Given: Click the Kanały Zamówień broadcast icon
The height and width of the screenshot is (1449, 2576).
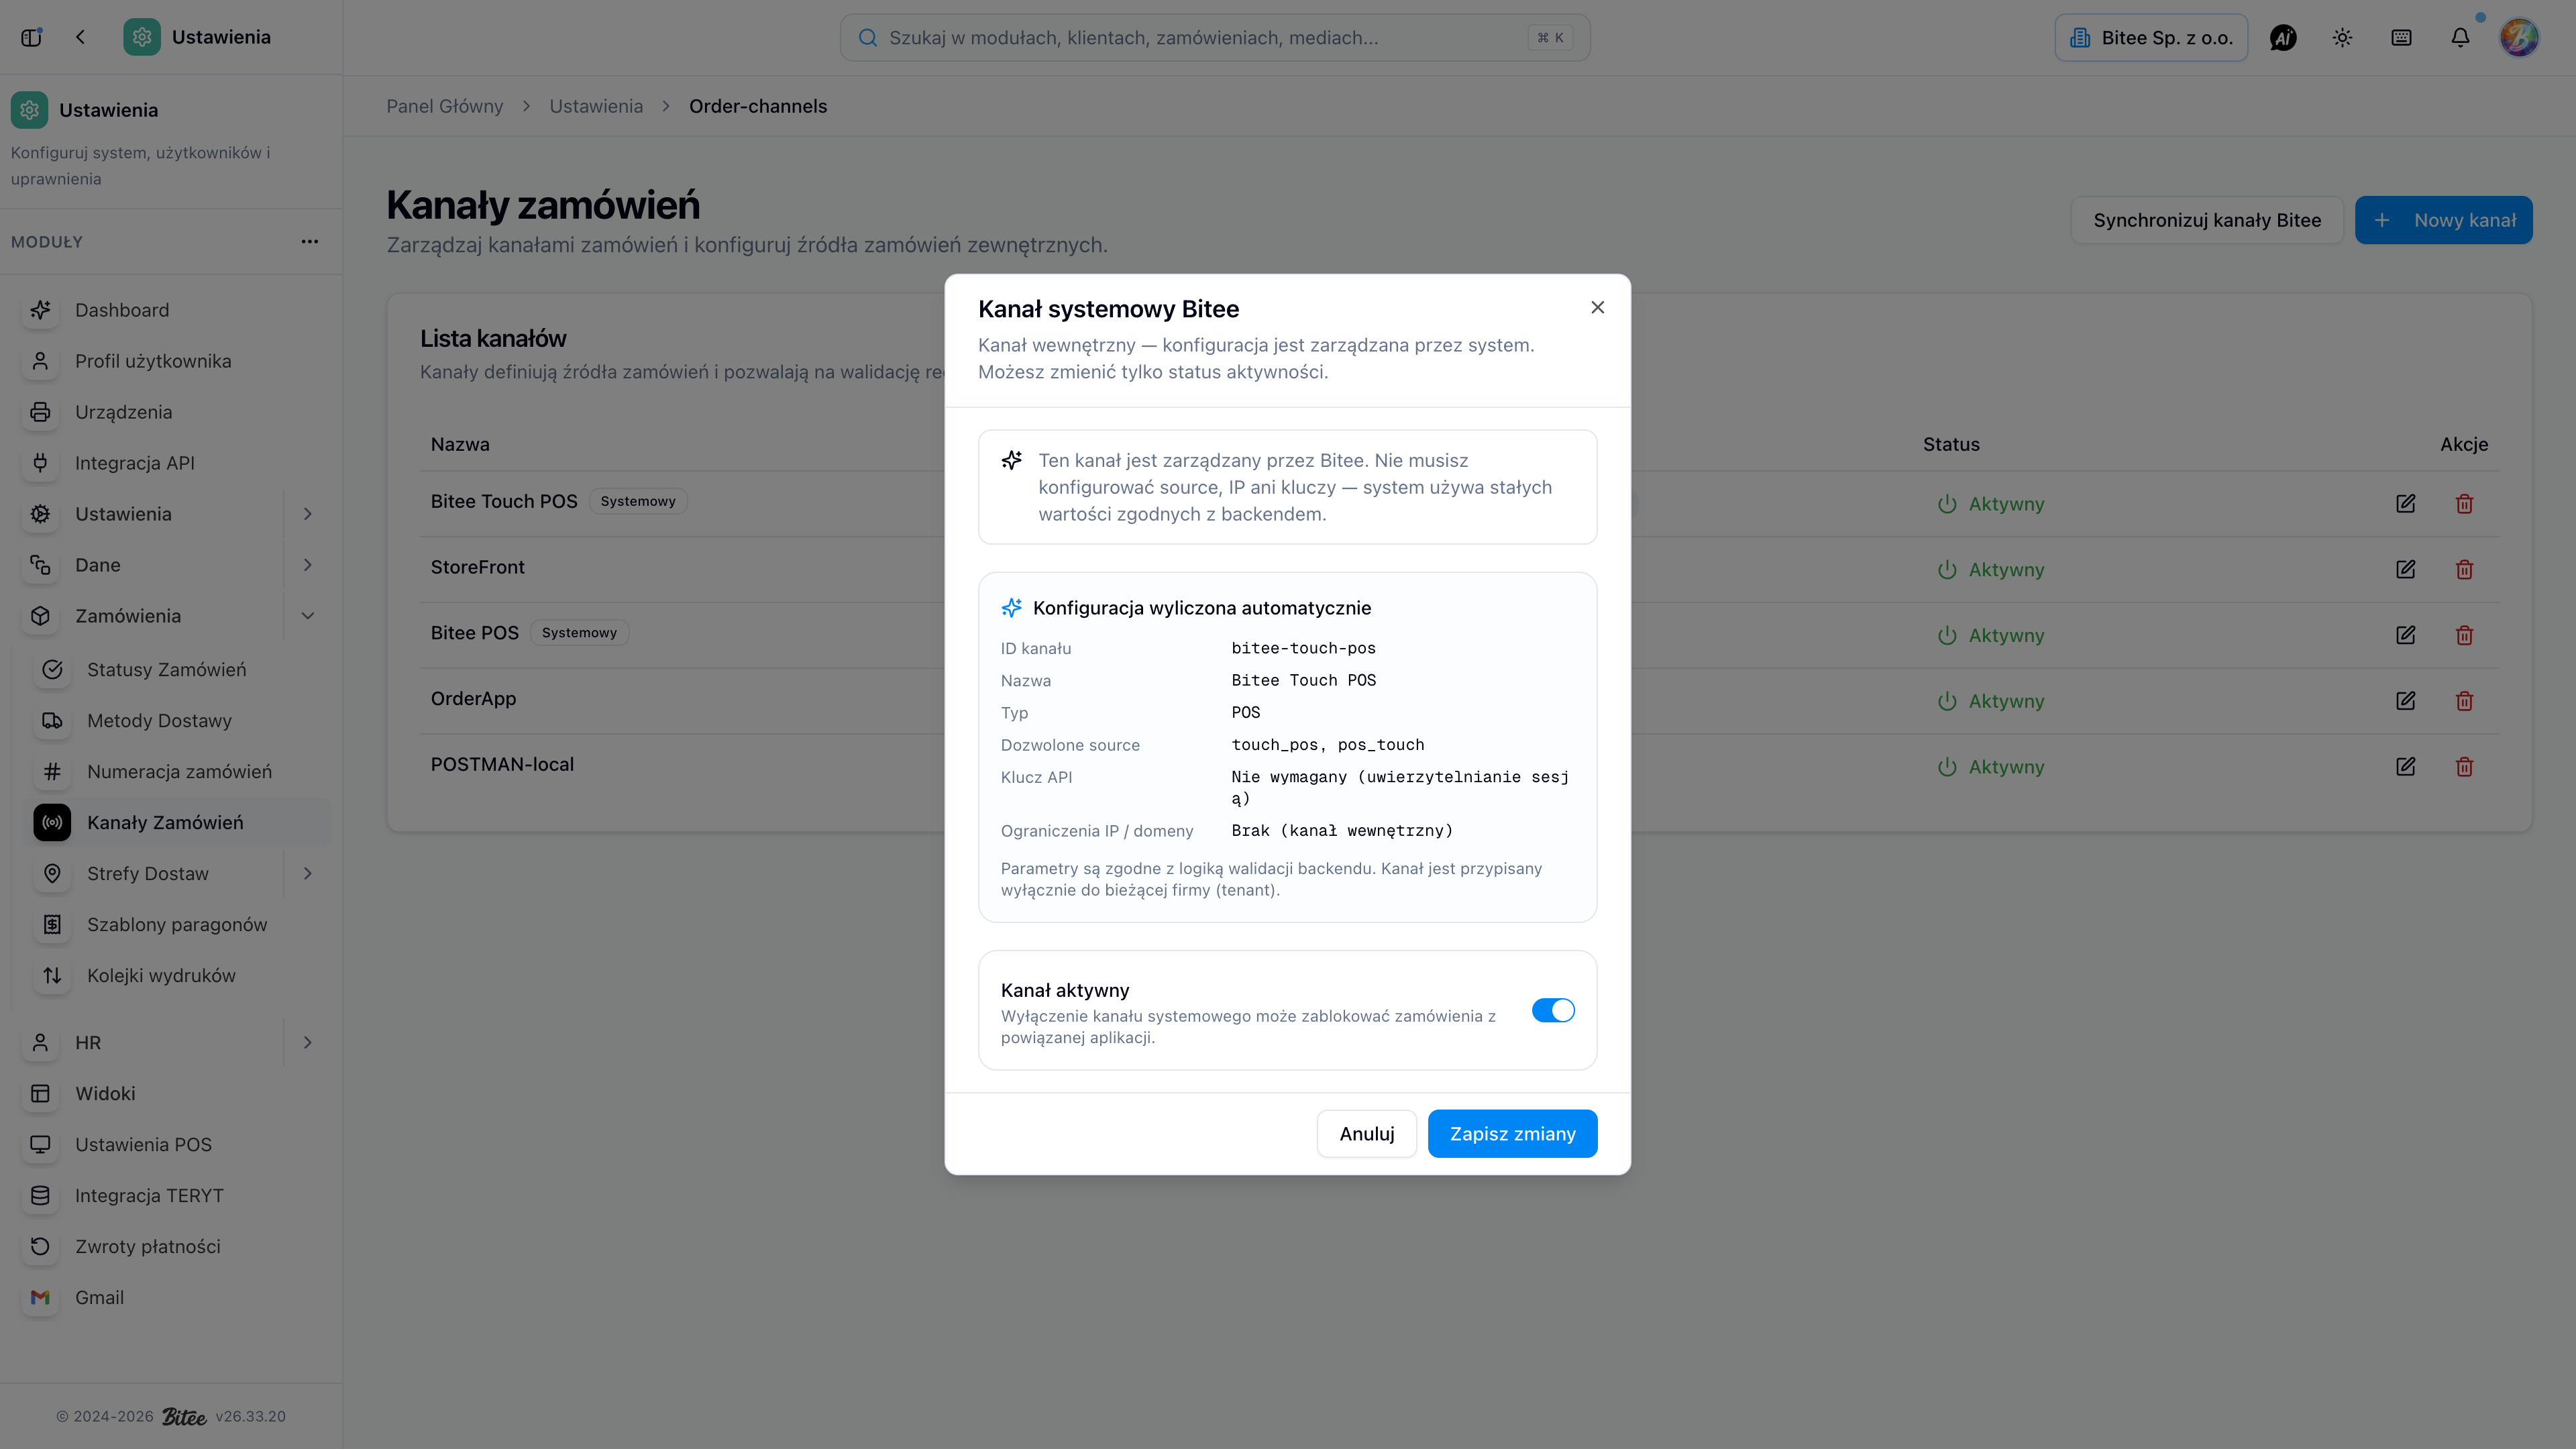Looking at the screenshot, I should [x=52, y=823].
